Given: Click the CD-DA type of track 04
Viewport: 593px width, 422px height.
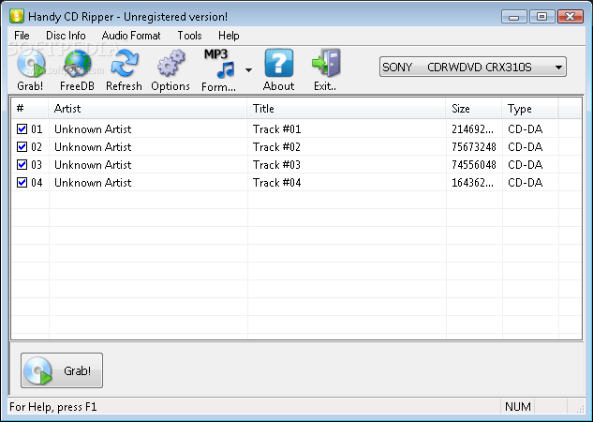Looking at the screenshot, I should pyautogui.click(x=526, y=183).
